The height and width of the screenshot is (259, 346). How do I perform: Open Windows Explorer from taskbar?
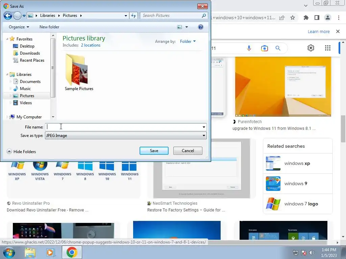pos(30,253)
